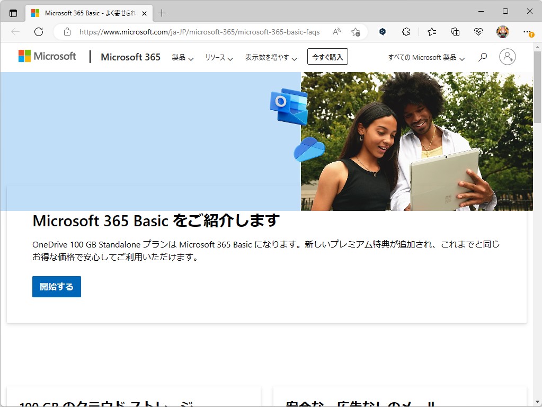This screenshot has width=542, height=407.
Task: Open the Extensions puzzle-piece icon
Action: pyautogui.click(x=405, y=32)
